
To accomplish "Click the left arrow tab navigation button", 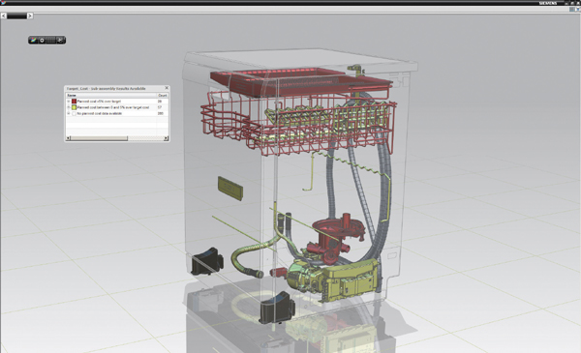I will [x=4, y=15].
